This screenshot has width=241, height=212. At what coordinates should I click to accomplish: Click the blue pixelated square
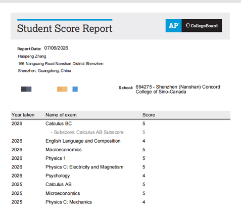click(x=75, y=89)
